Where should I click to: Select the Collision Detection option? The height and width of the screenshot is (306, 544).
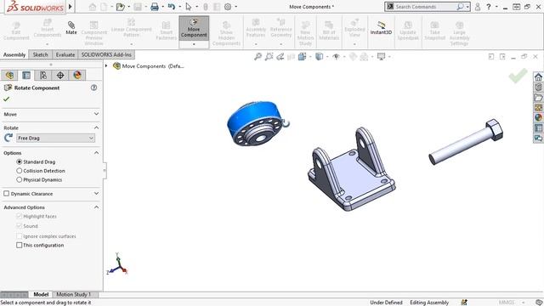pos(20,171)
